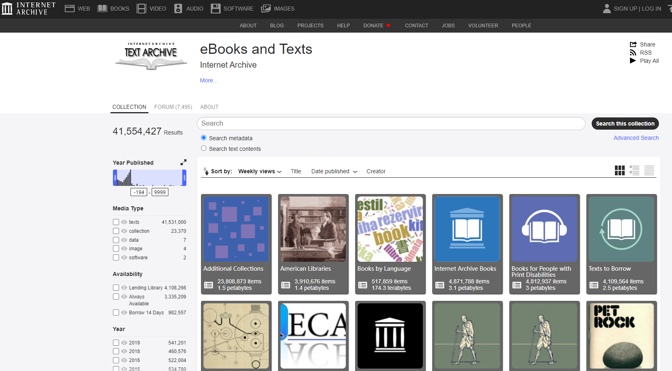
Task: Click the right year range slider handle
Action: 184,178
